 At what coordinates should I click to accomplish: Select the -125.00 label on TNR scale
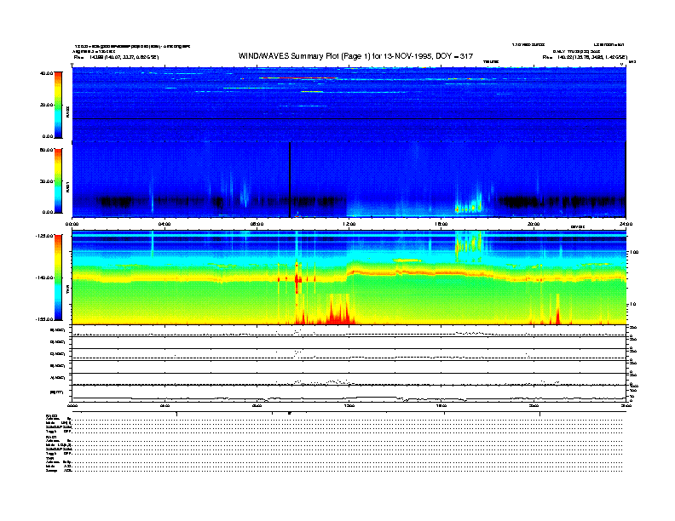tap(44, 236)
